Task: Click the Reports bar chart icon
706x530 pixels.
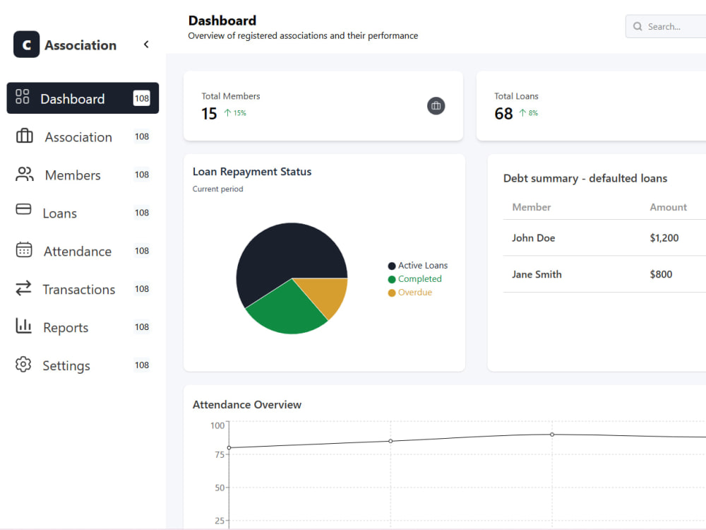Action: (23, 326)
